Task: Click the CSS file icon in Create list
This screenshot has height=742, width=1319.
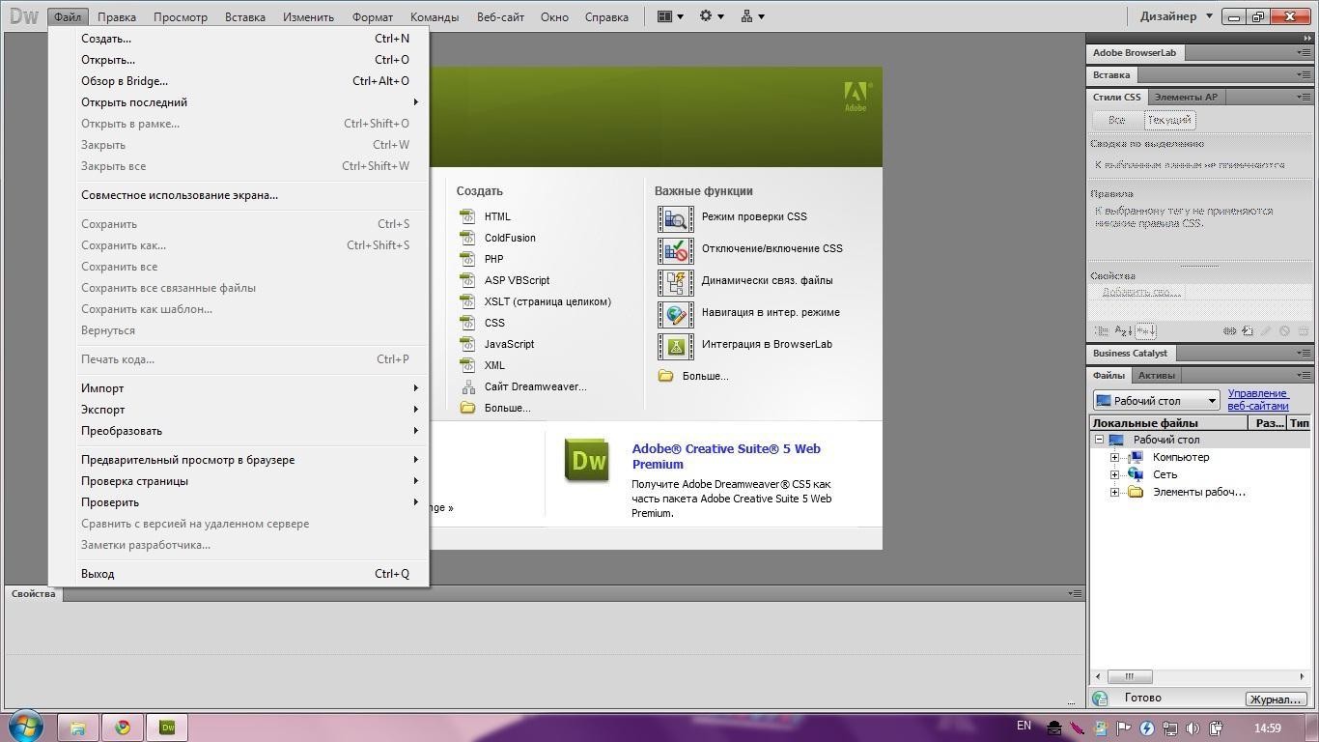Action: [x=468, y=323]
